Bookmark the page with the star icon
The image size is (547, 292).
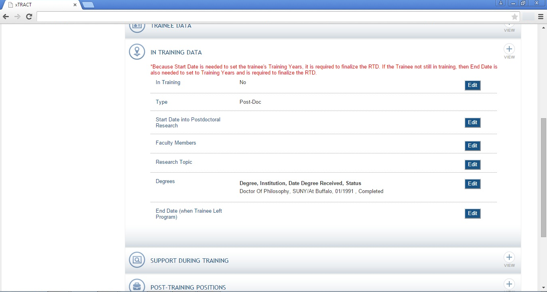[514, 16]
